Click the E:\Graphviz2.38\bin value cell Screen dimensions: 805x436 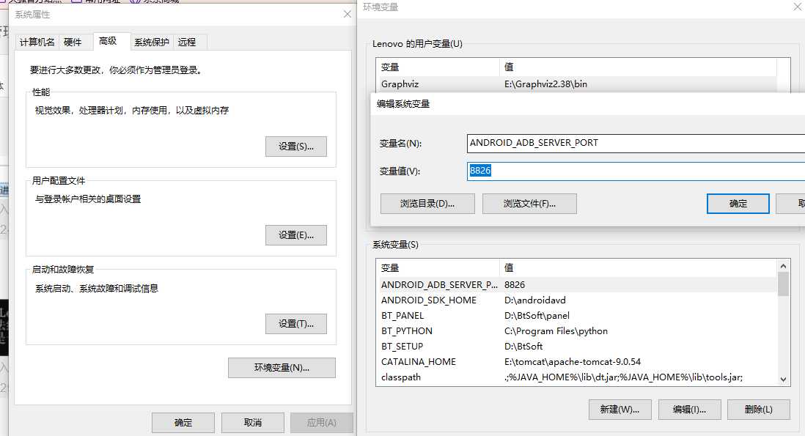[545, 84]
